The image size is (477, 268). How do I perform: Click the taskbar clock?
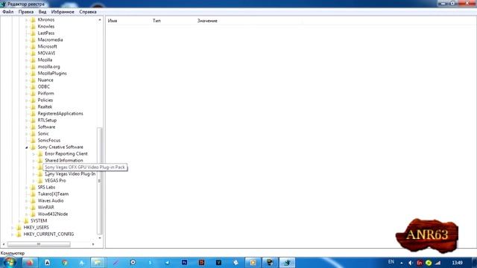[457, 263]
